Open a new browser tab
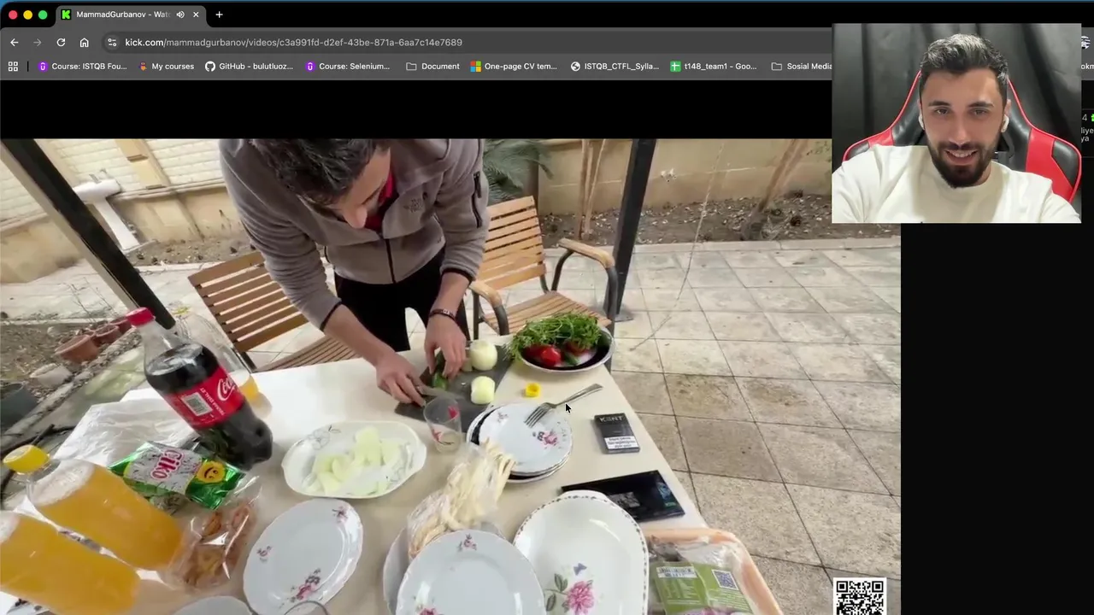 pos(219,15)
